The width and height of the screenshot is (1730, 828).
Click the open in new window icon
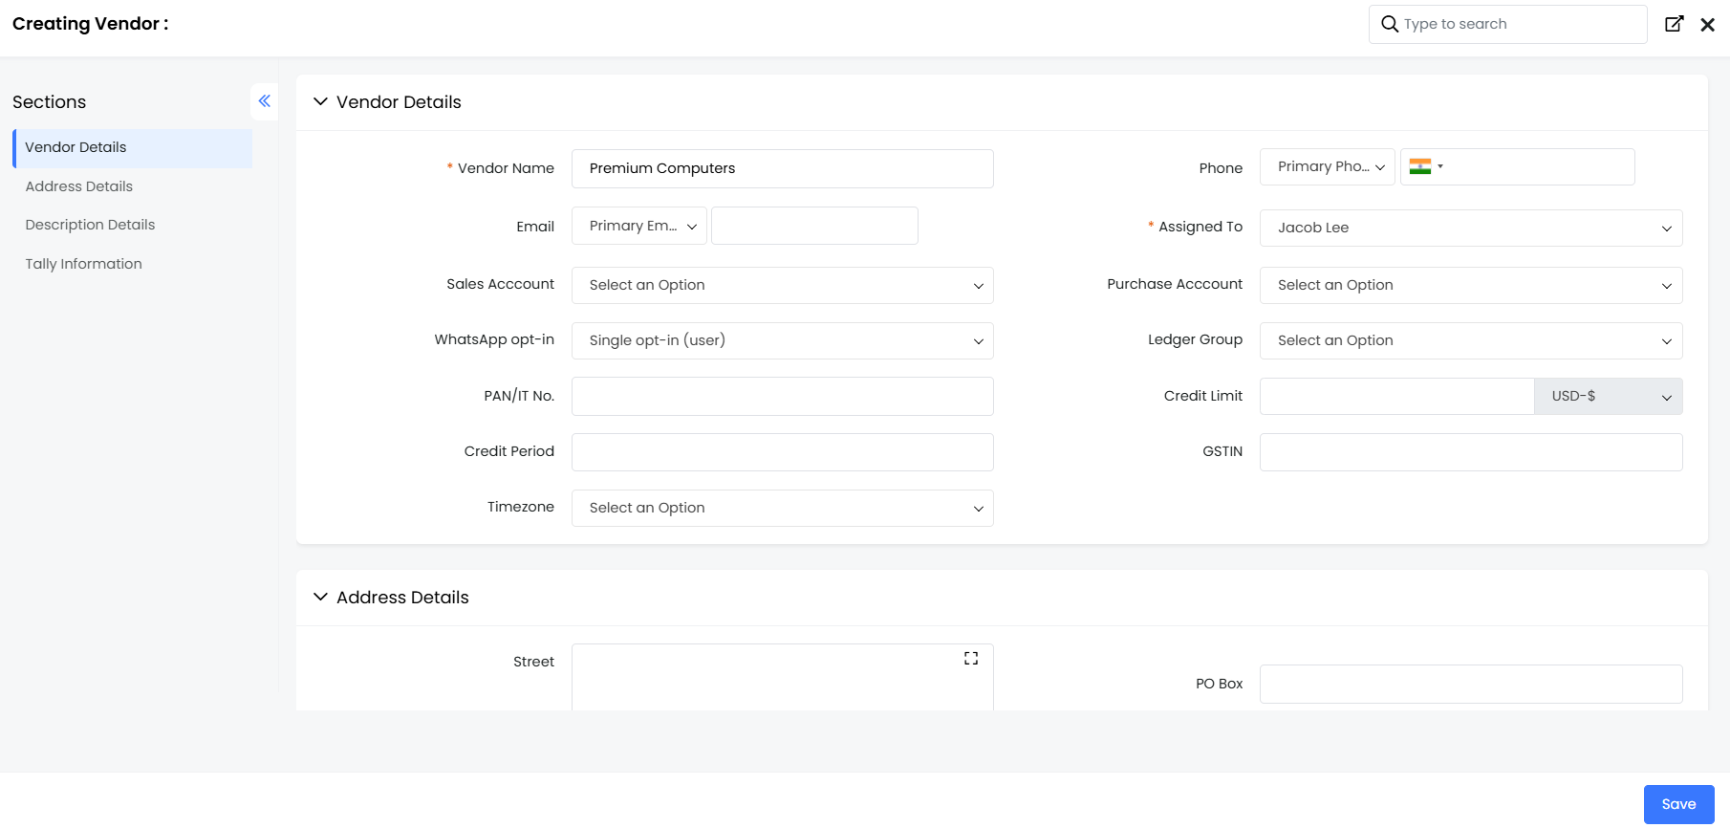tap(1674, 24)
